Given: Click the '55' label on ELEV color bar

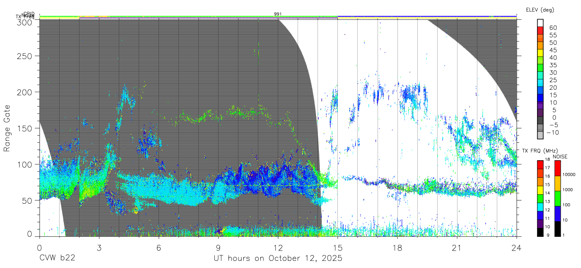Looking at the screenshot, I should [553, 35].
